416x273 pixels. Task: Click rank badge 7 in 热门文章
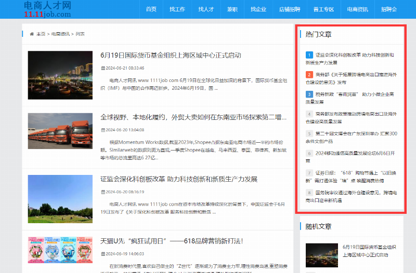(309, 173)
